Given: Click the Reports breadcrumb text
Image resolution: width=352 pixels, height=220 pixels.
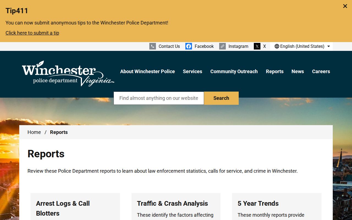Looking at the screenshot, I should pyautogui.click(x=59, y=132).
